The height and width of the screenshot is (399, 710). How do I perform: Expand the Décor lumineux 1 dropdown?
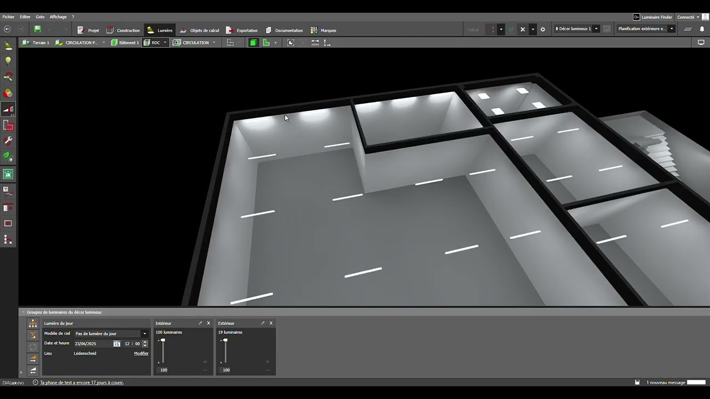click(x=597, y=29)
